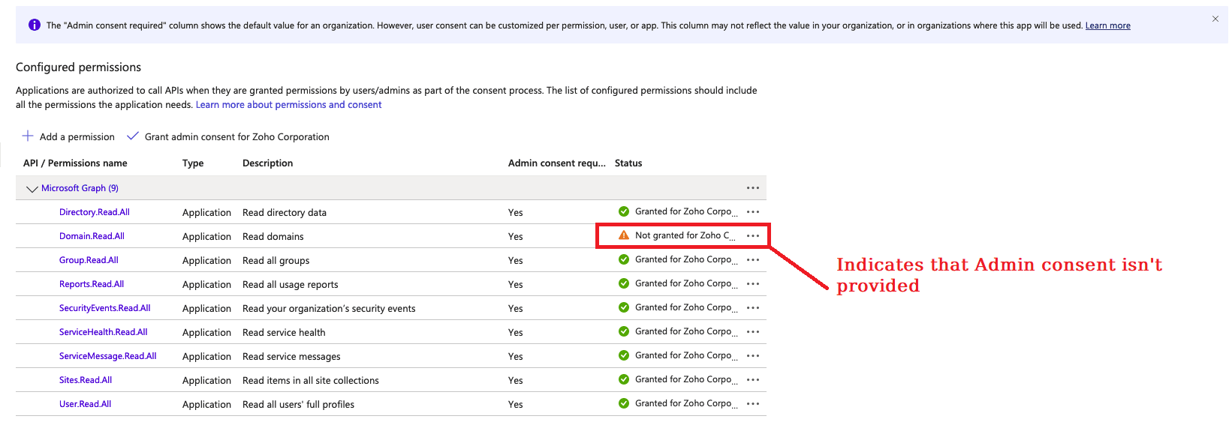
Task: Click Add a permission
Action: 69,136
